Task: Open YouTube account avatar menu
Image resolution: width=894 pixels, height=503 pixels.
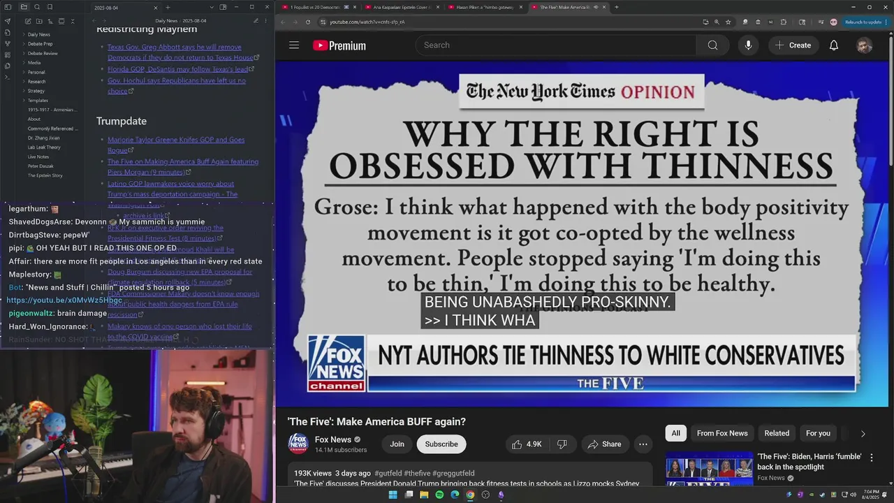Action: coord(864,45)
